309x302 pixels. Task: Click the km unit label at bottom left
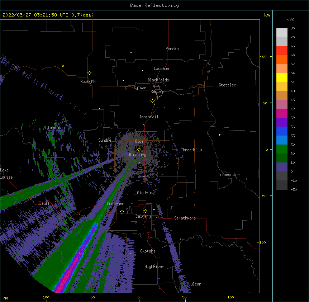click(5, 298)
